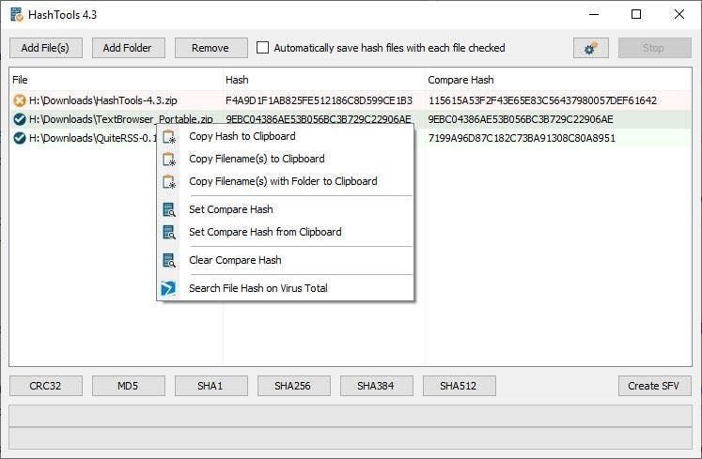This screenshot has width=702, height=459.
Task: Maximize the HashTools window
Action: click(x=635, y=15)
